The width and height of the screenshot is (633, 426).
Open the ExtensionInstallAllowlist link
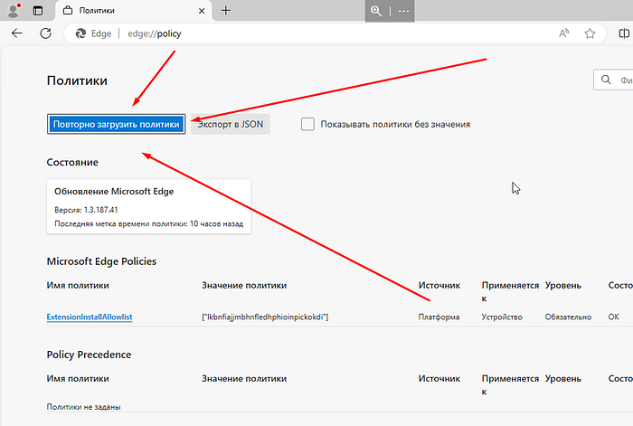(x=90, y=317)
